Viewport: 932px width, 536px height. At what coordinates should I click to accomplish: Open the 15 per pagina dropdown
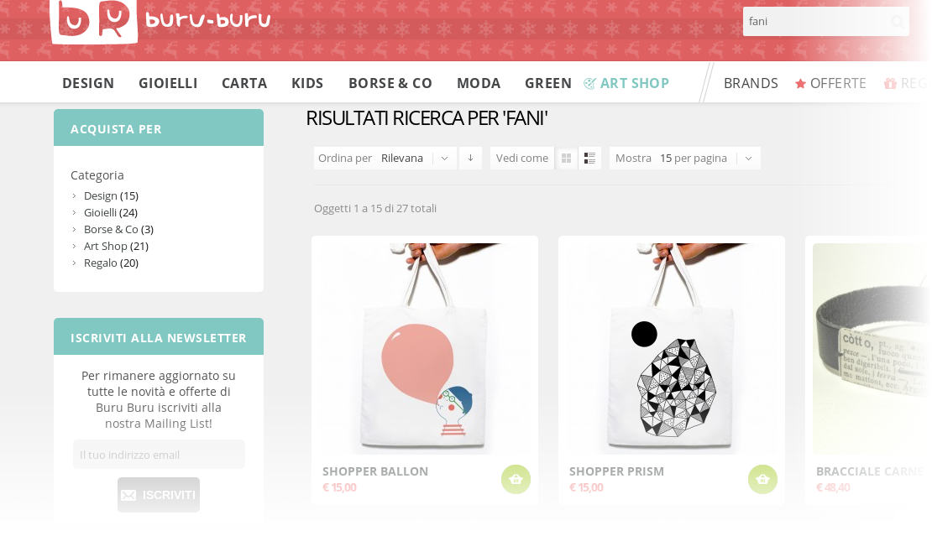685,158
